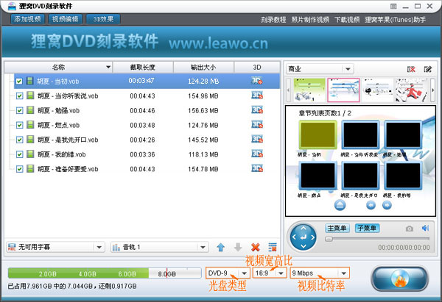
Task: Click the edit menu template pencil icon
Action: [x=428, y=69]
